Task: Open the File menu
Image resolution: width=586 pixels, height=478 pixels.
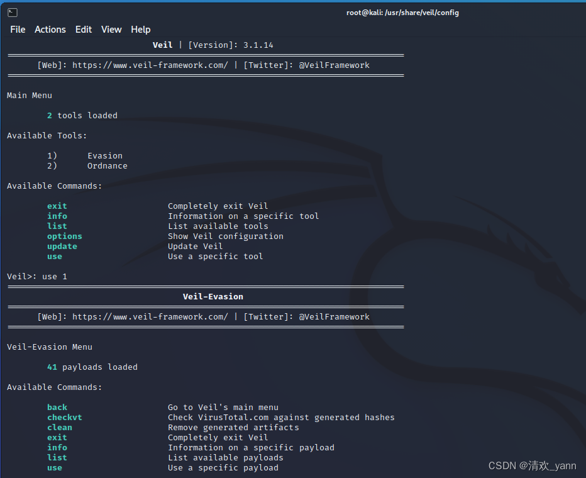Action: 18,30
